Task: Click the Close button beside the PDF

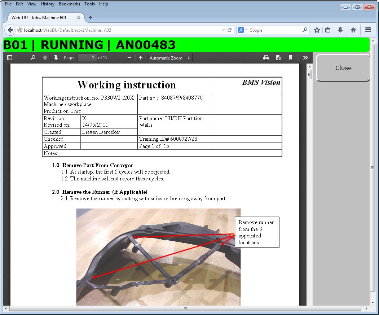Action: point(343,68)
